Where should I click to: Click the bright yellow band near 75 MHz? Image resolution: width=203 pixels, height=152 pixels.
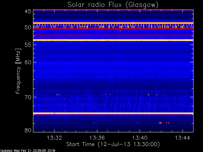[113, 113]
